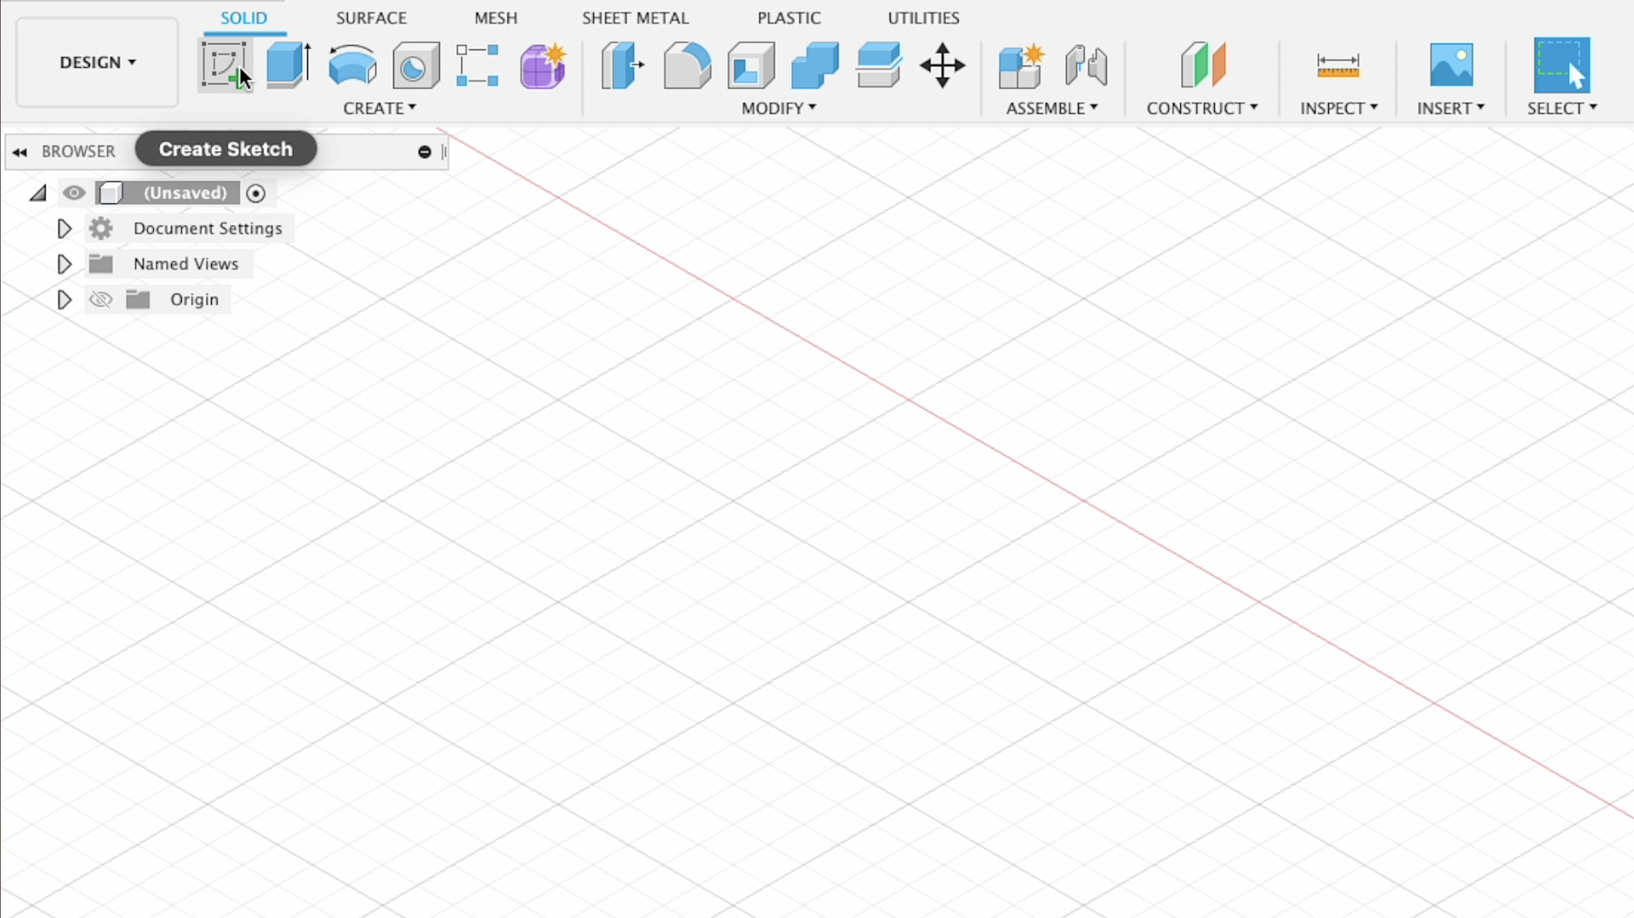Open the Shell tool
Screen dimensions: 1634x918
(749, 65)
